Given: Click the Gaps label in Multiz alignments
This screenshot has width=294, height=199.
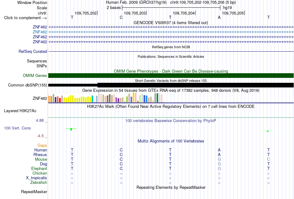Looking at the screenshot, I should pos(42,146).
